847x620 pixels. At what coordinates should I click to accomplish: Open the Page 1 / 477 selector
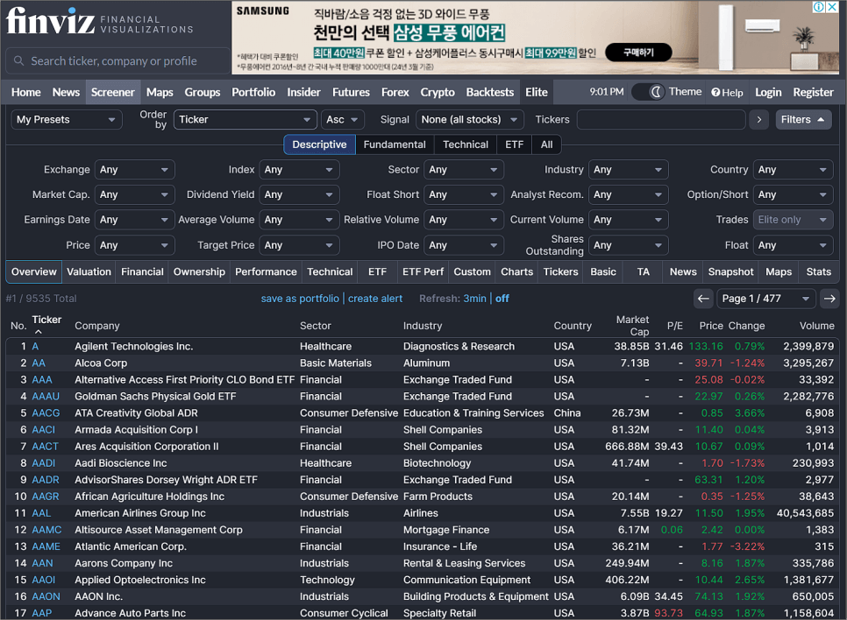(766, 299)
